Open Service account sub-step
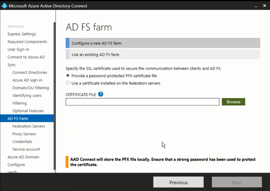 (26, 149)
